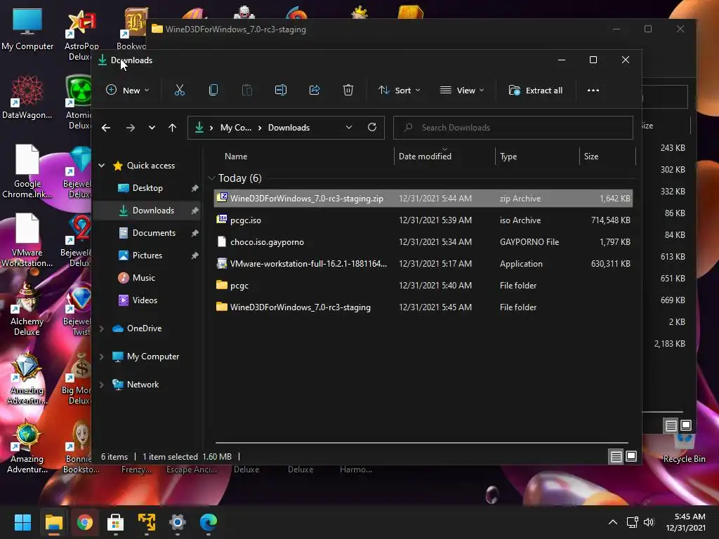The image size is (719, 539).
Task: Switch to details view in WineD3D background window
Action: point(671,426)
